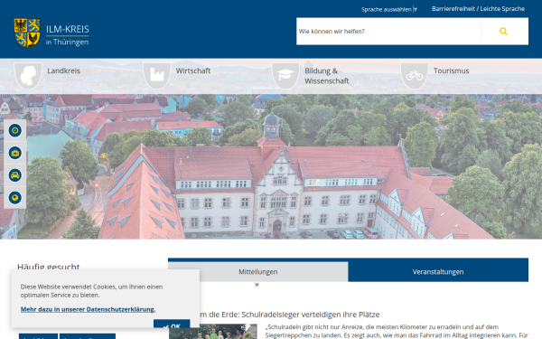The image size is (542, 339).
Task: Open the Datenschutzerklärung link in cookie notice
Action: (88, 309)
